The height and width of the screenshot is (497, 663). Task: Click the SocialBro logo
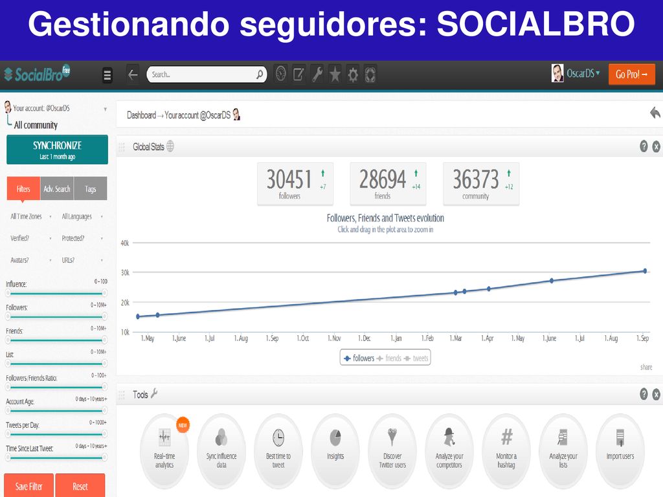37,74
